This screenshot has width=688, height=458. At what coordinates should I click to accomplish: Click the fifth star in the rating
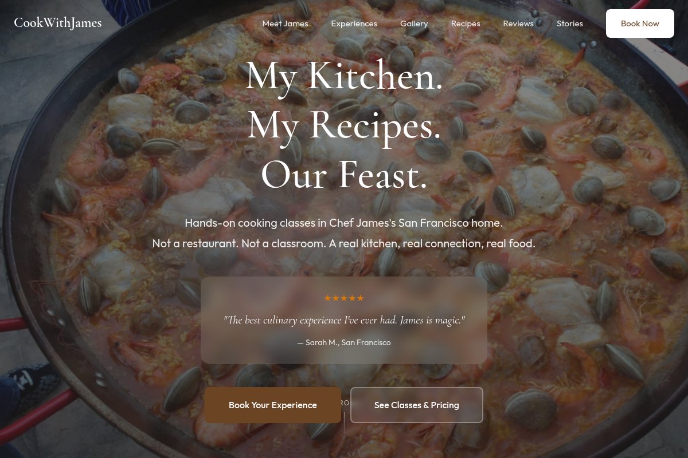(x=361, y=298)
